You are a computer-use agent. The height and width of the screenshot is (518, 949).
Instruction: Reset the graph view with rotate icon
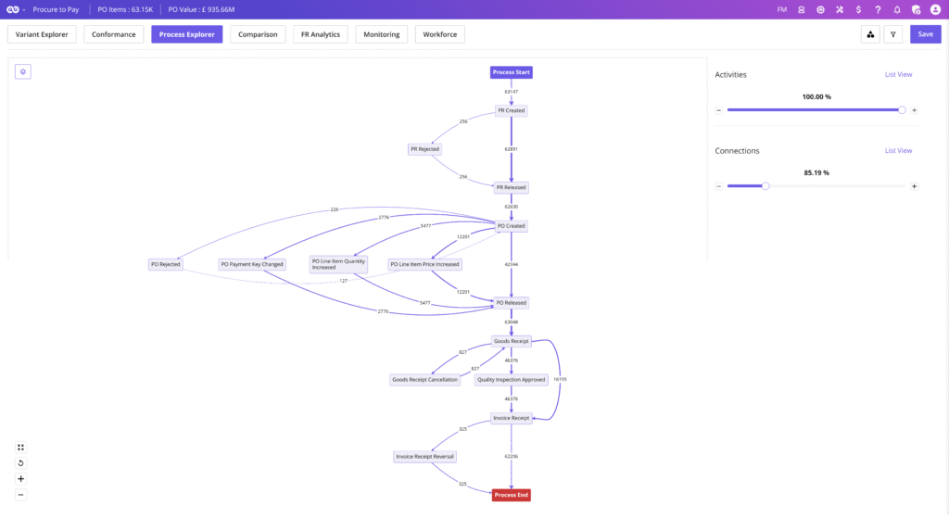(x=21, y=462)
